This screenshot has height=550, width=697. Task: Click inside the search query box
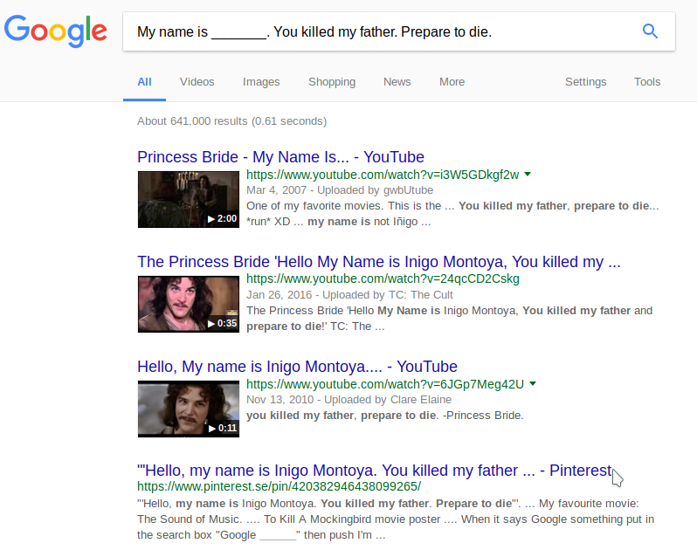tap(376, 32)
